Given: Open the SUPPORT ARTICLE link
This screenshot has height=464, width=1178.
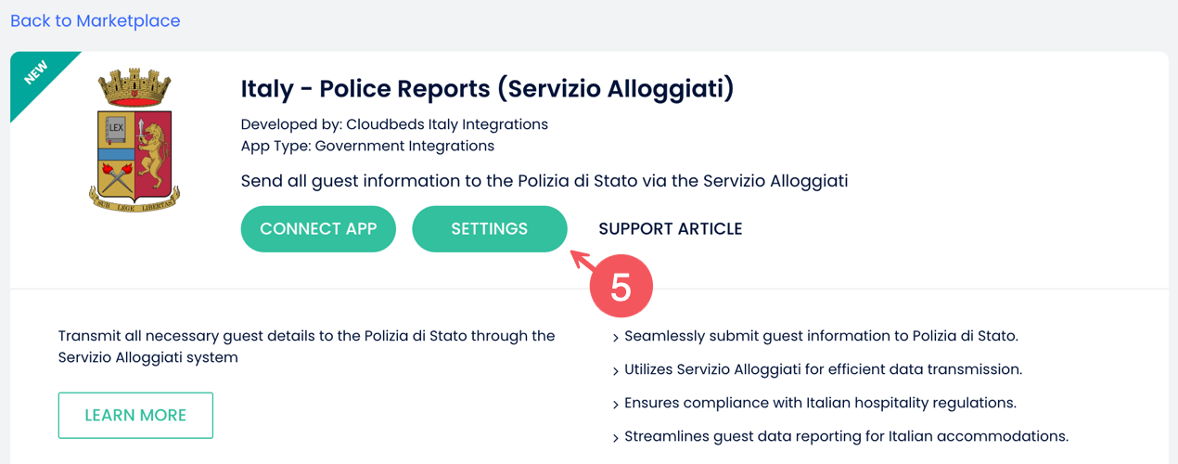Looking at the screenshot, I should (670, 229).
